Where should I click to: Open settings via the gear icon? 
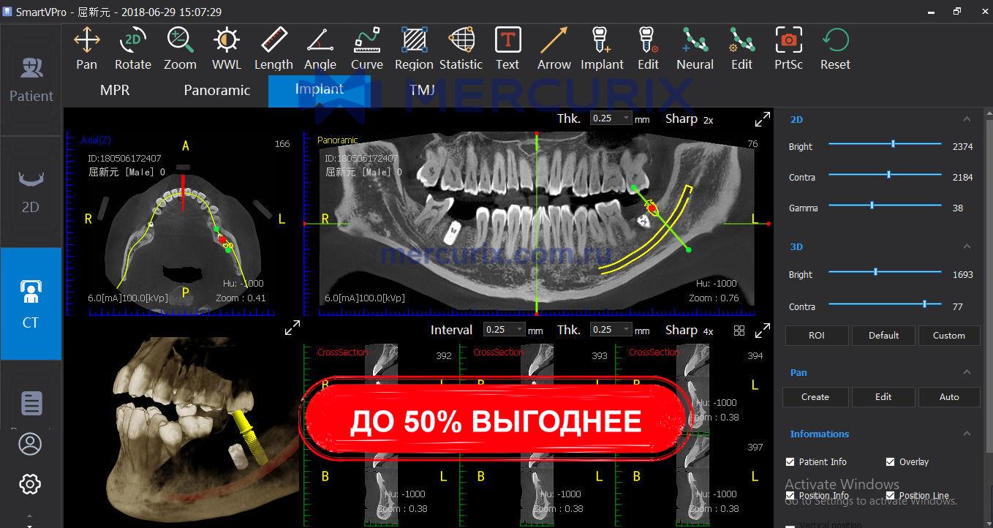click(30, 483)
